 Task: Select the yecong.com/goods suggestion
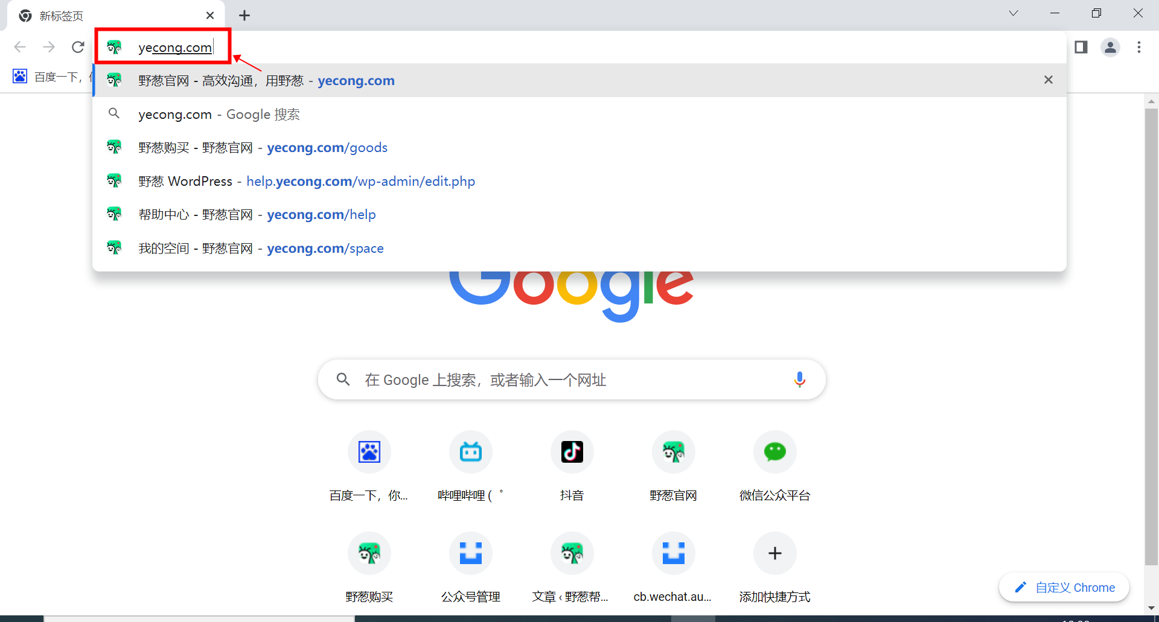(579, 147)
